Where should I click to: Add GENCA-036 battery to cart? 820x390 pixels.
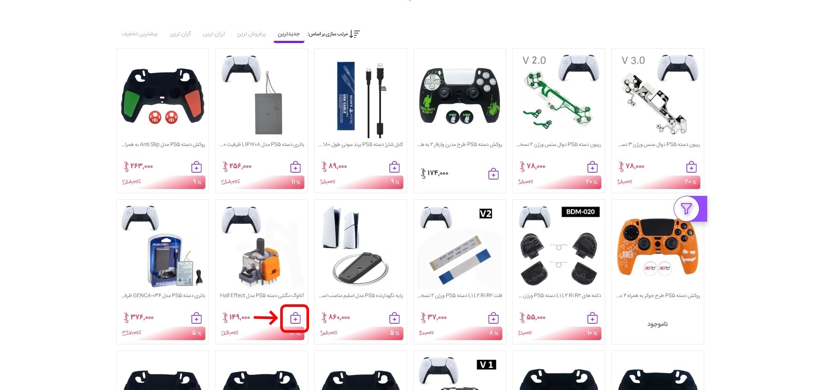196,319
